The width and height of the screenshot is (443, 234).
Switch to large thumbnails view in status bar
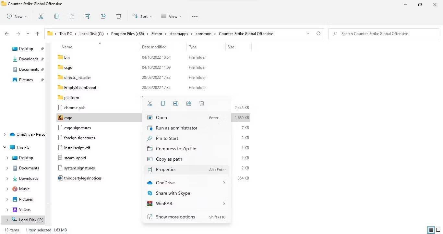click(438, 230)
